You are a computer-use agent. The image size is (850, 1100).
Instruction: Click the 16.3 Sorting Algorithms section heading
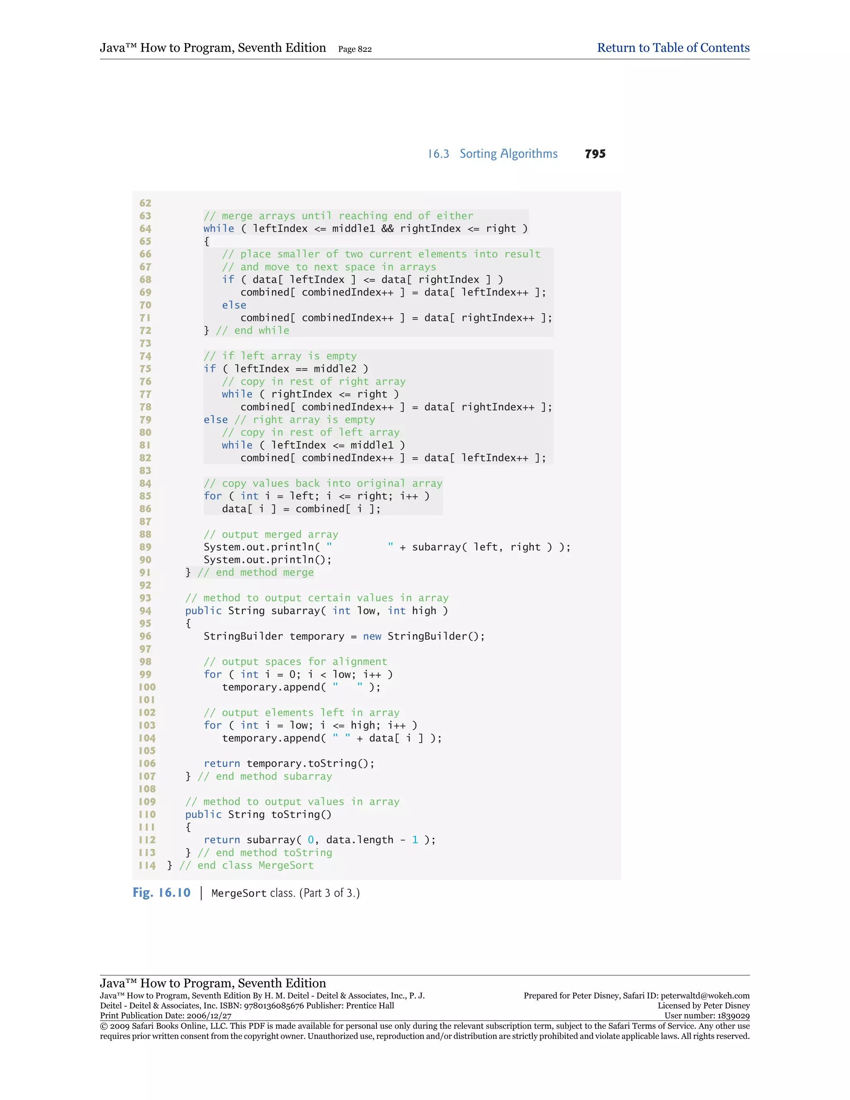(493, 154)
